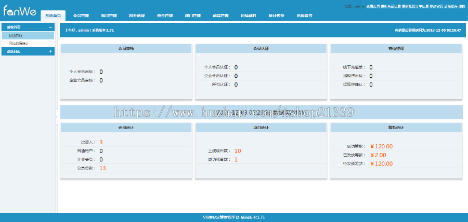The image size is (468, 222).
Task: Click the 提现待确认 count value
Action: pos(371,85)
